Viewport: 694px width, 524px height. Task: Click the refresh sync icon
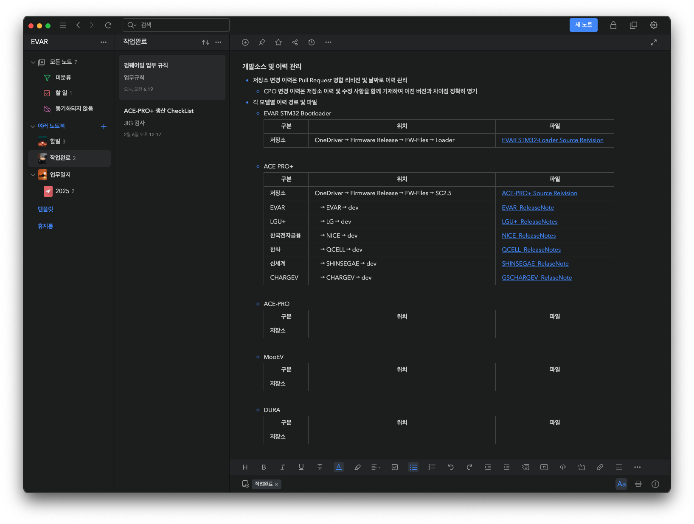tap(108, 25)
